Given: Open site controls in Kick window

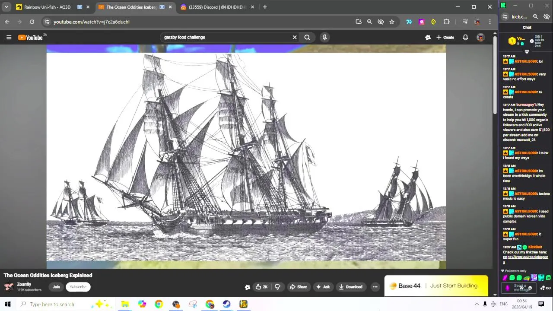Looking at the screenshot, I should 505,16.
